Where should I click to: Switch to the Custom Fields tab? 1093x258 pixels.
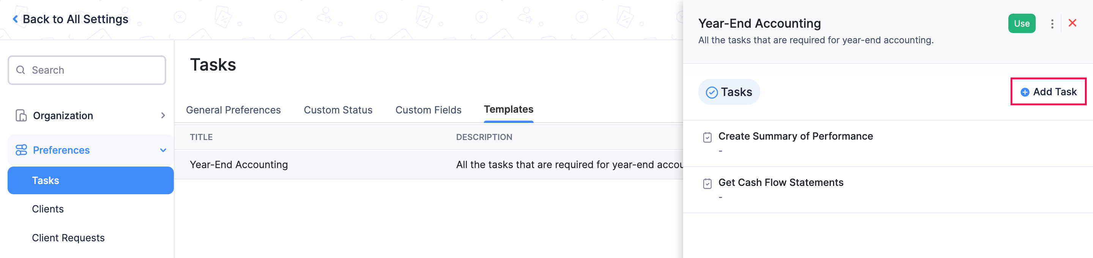coord(428,110)
